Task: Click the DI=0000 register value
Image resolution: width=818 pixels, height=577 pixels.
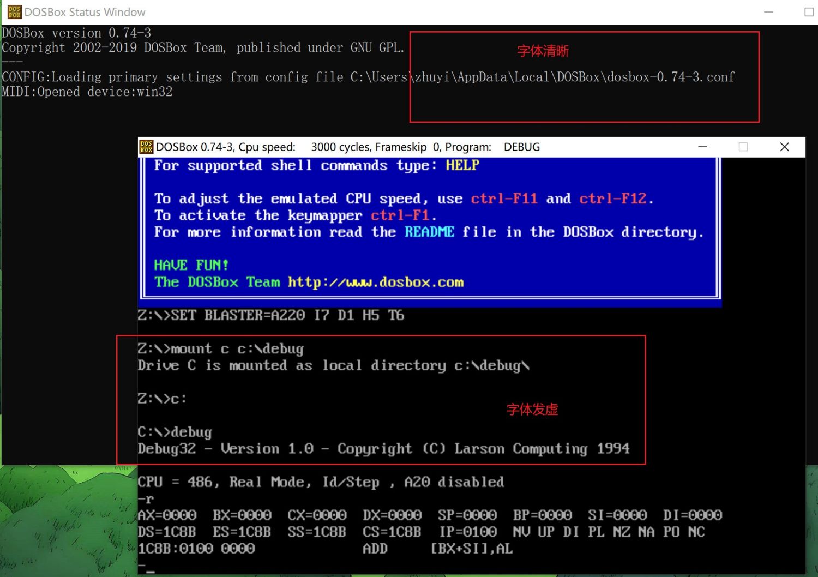Action: click(x=693, y=515)
